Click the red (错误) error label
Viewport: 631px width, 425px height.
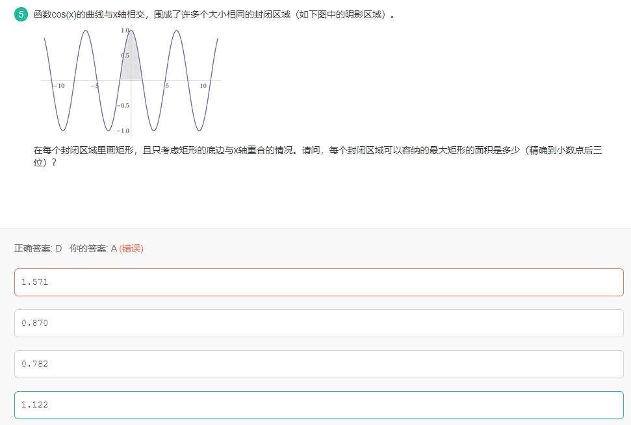coord(131,248)
